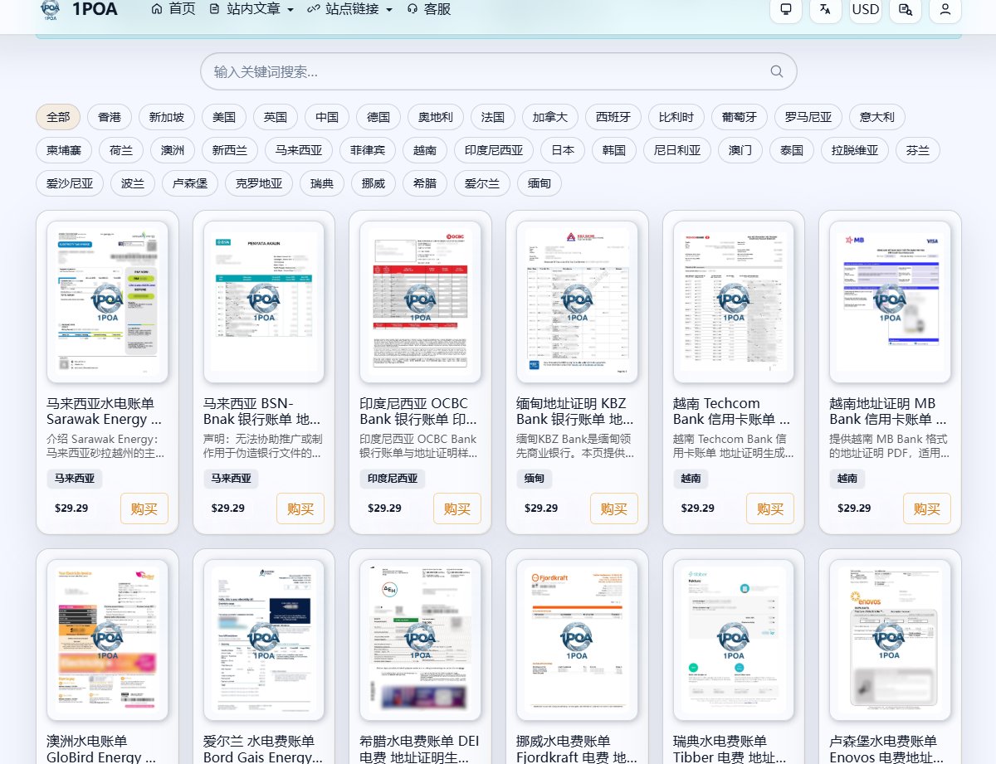Open the 客服 customer service link
Image resolution: width=996 pixels, height=764 pixels.
click(x=429, y=9)
